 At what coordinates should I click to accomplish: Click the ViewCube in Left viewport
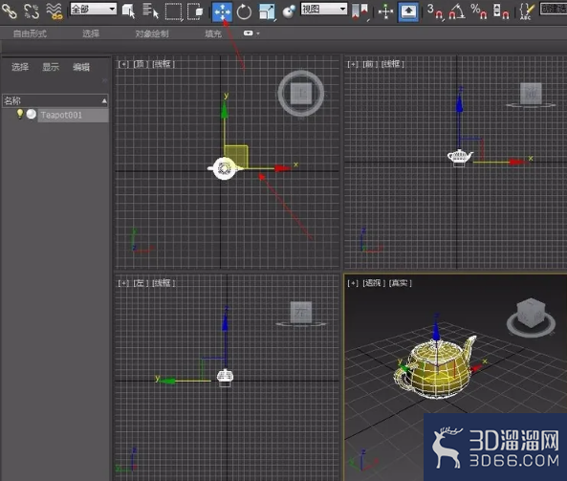(301, 313)
